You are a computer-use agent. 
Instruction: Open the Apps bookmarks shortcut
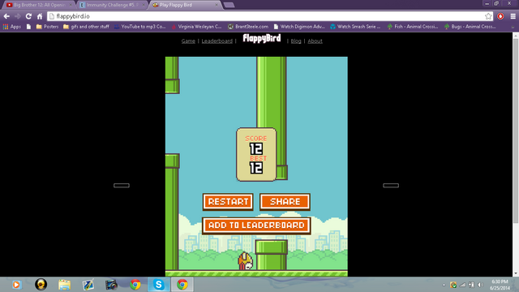[12, 27]
